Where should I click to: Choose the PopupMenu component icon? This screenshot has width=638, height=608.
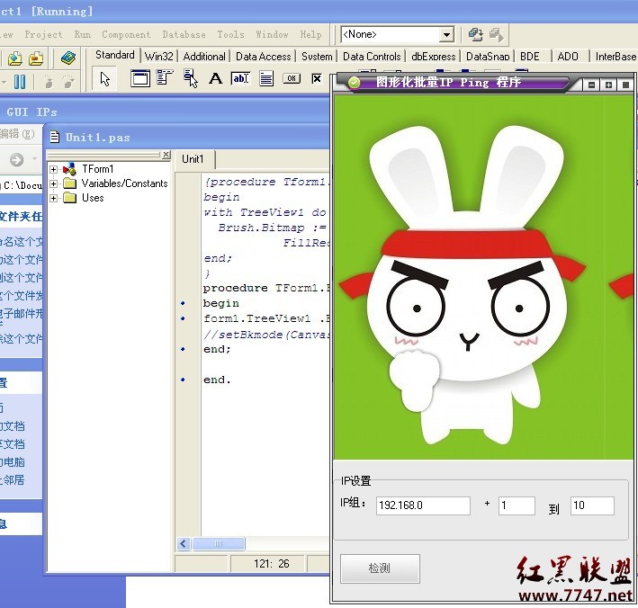point(190,78)
